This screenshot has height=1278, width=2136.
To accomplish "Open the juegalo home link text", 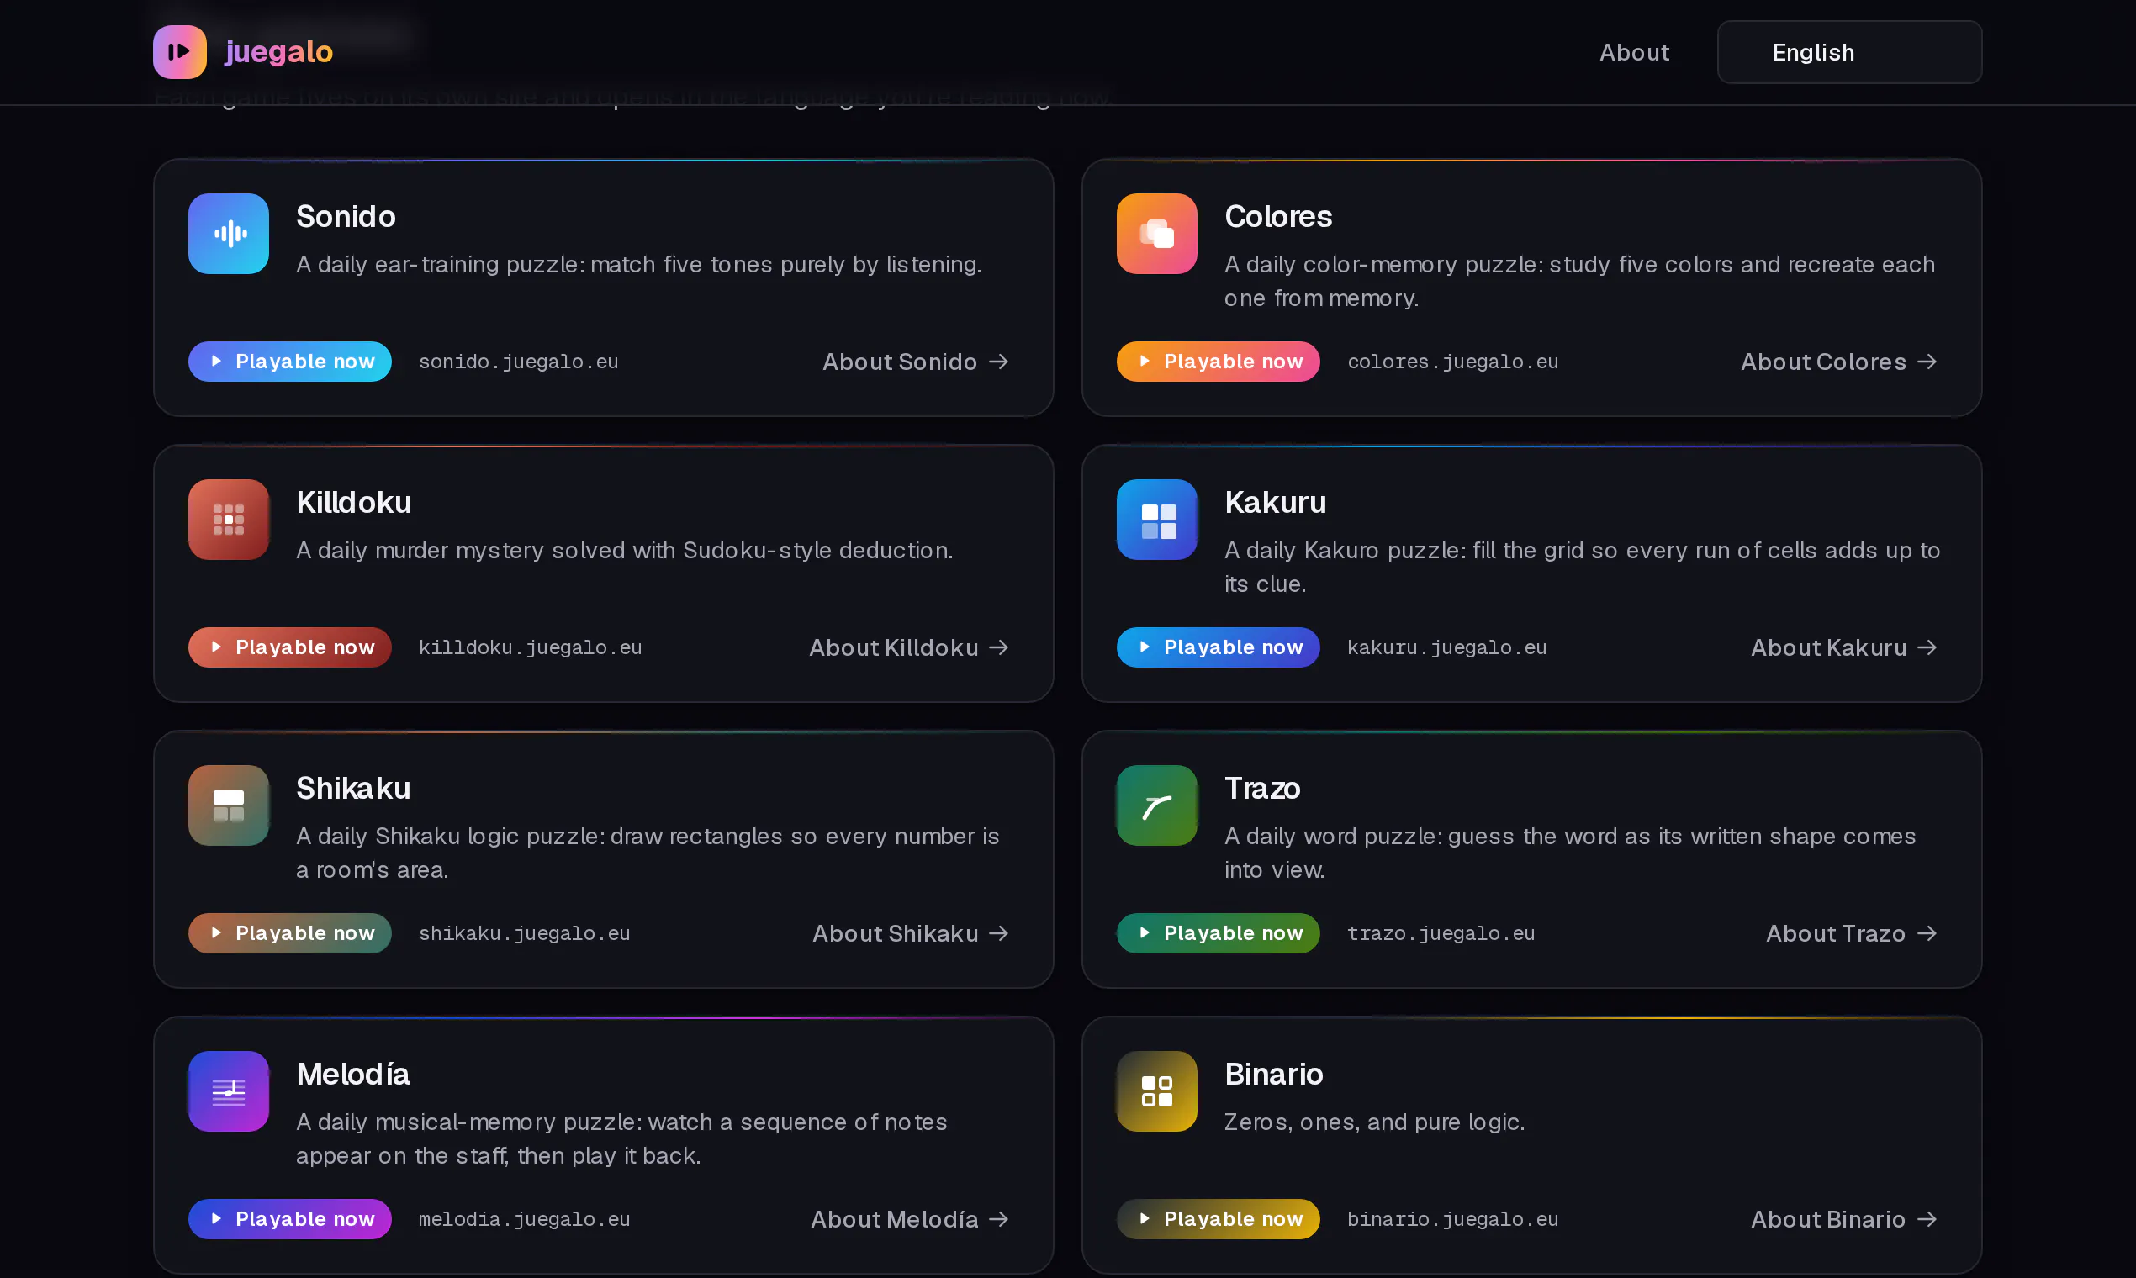I will click(x=278, y=51).
